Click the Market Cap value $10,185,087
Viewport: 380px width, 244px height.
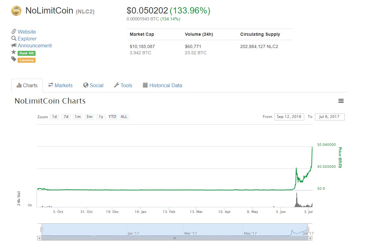tap(142, 46)
